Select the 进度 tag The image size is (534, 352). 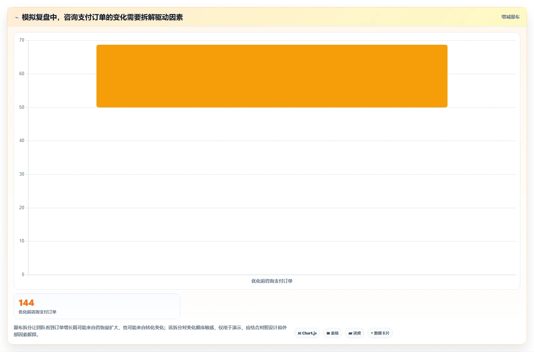click(x=355, y=333)
